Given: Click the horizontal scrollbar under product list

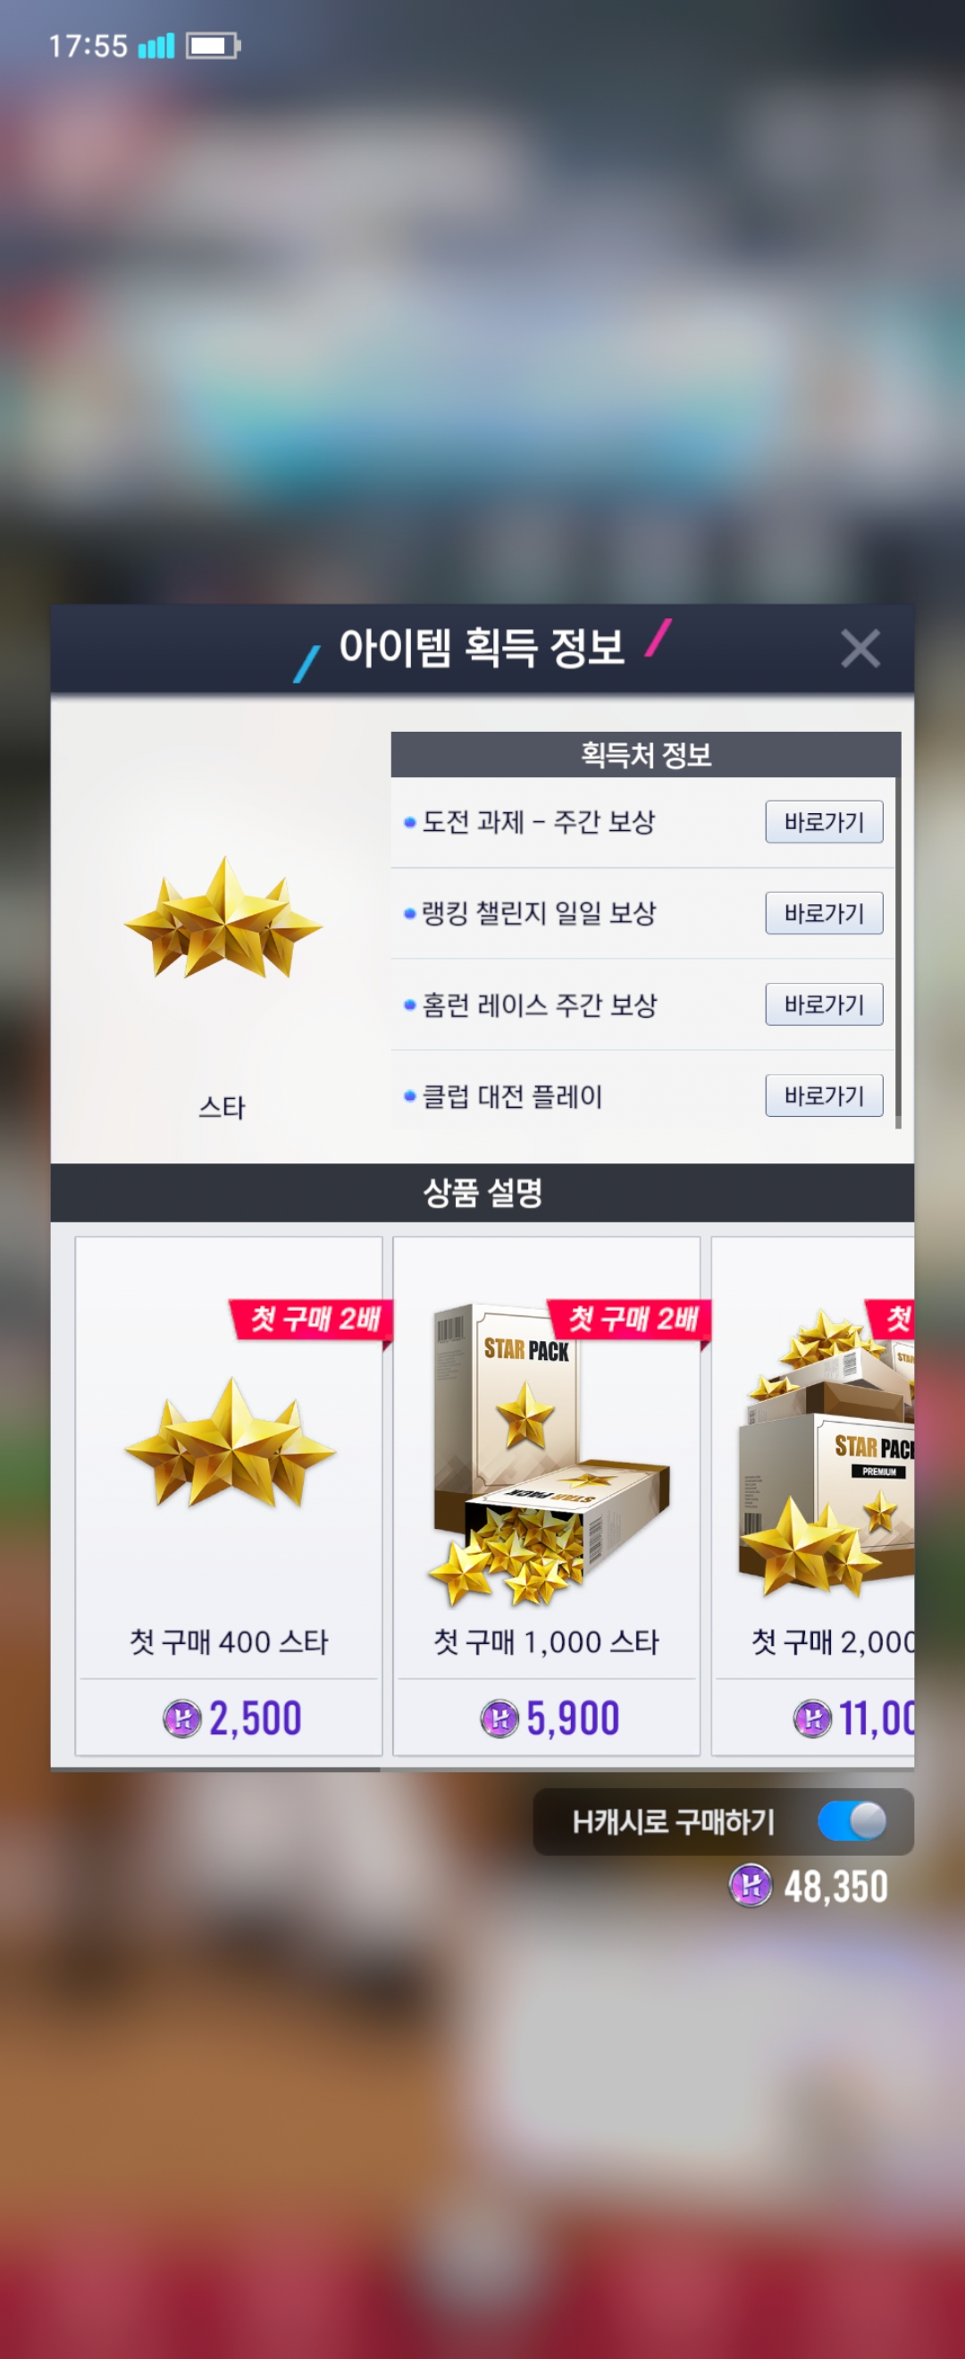Looking at the screenshot, I should [x=215, y=1770].
